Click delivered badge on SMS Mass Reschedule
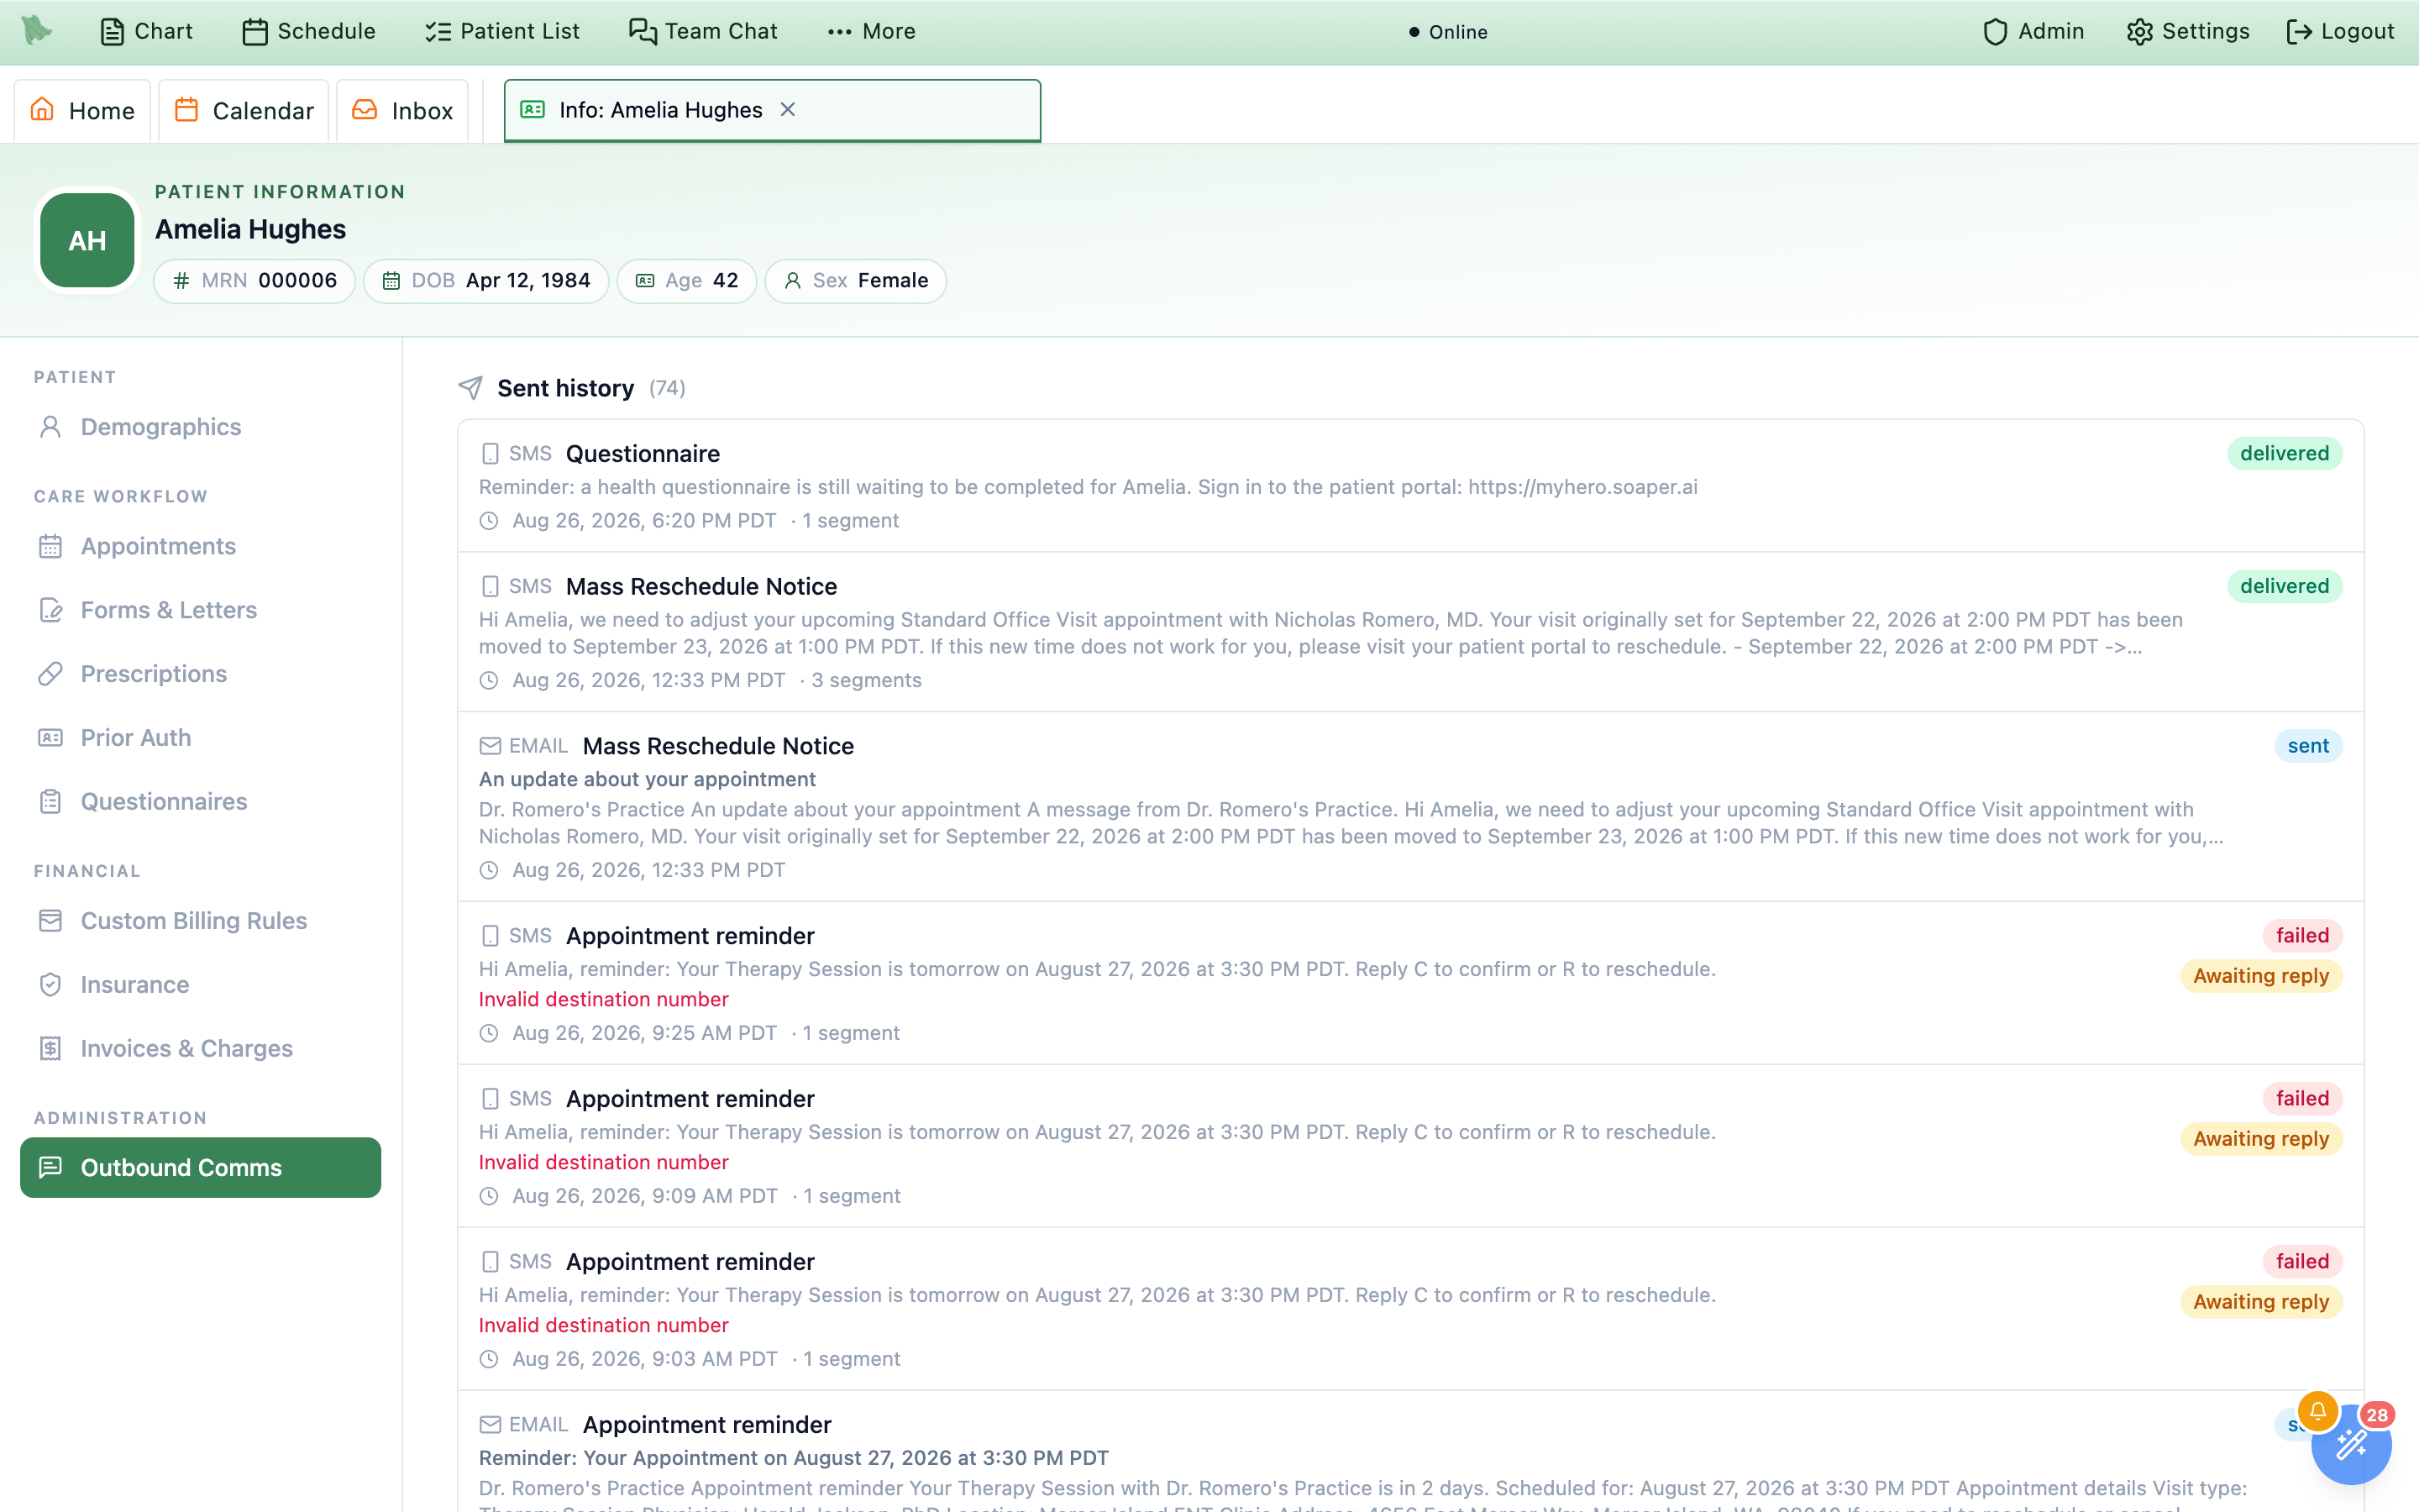The height and width of the screenshot is (1512, 2419). (2284, 587)
